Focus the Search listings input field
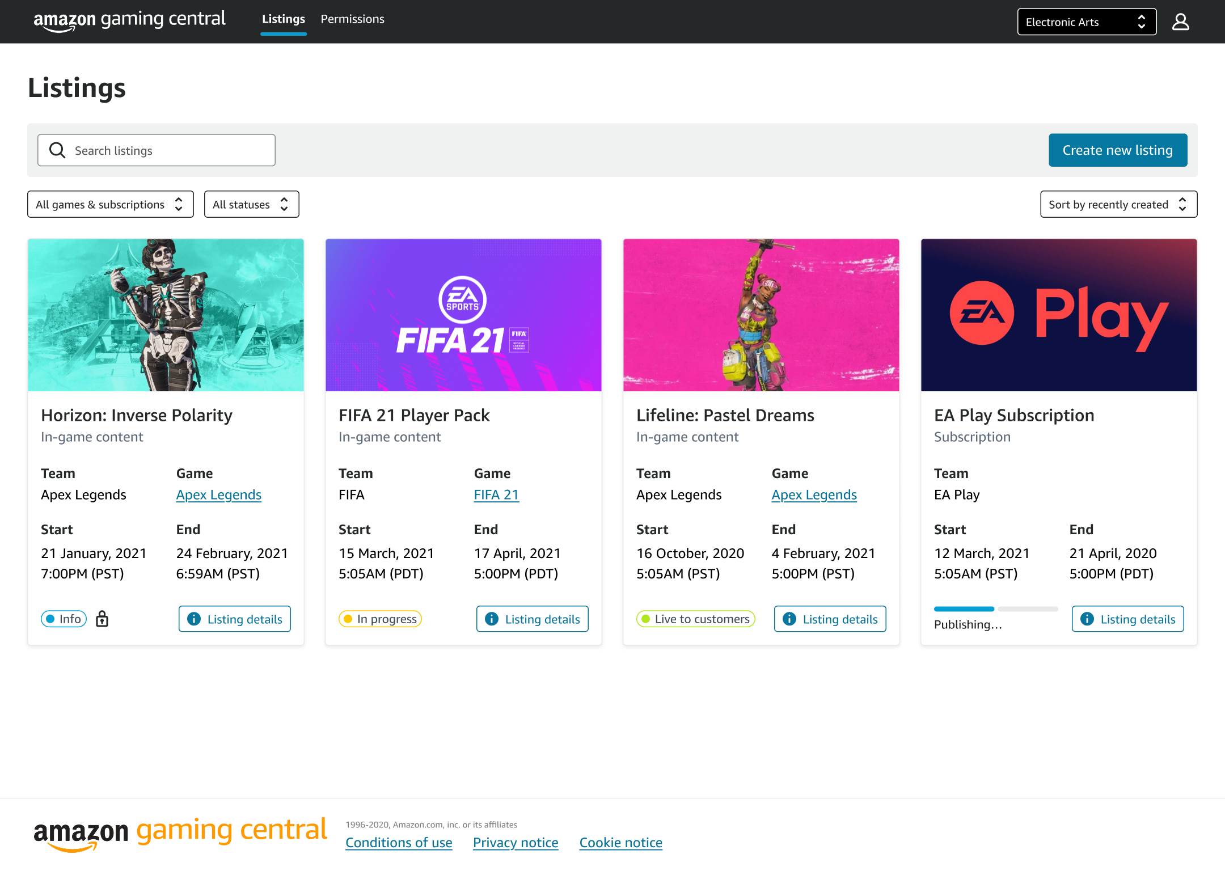 coord(157,150)
